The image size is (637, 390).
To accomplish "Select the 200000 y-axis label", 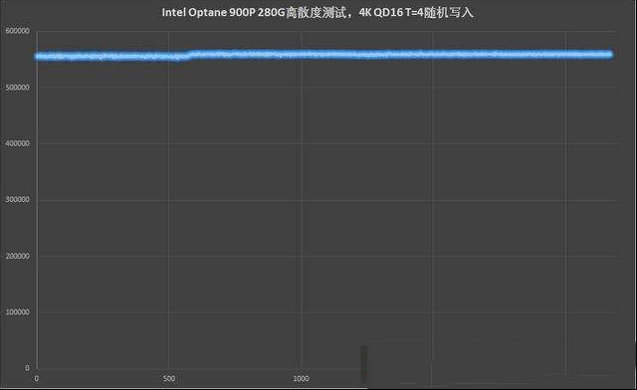I will tap(18, 256).
